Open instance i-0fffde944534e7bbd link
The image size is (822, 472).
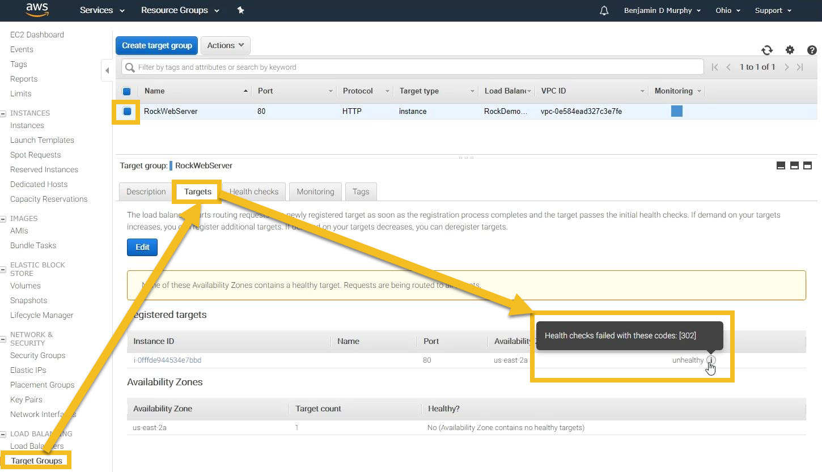[167, 360]
